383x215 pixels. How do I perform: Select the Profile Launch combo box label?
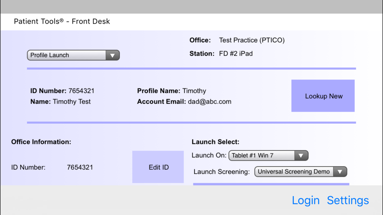click(49, 55)
